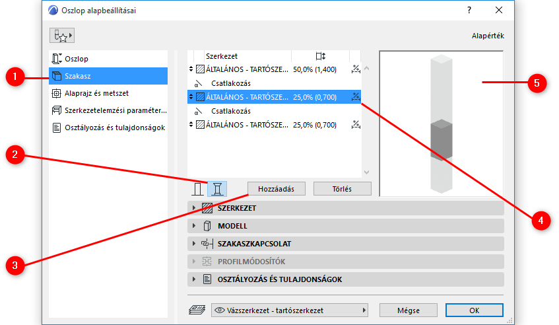Screen dimensions: 559x325
Task: Expand the SZERKEZET panel
Action: [194, 208]
